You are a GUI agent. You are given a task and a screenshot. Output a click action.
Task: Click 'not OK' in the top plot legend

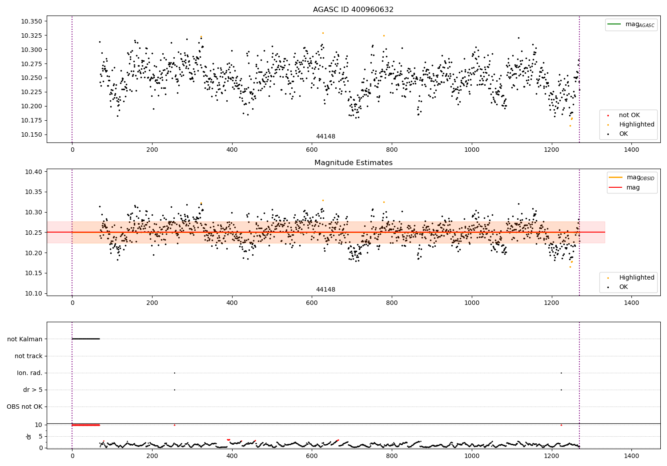[629, 115]
